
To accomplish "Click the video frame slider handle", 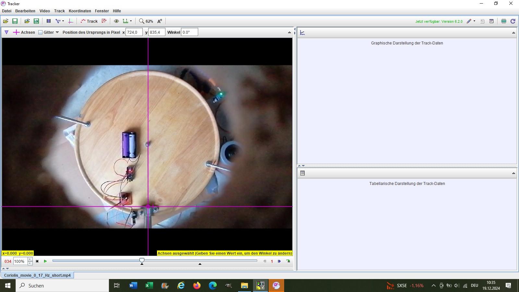I will point(142,260).
